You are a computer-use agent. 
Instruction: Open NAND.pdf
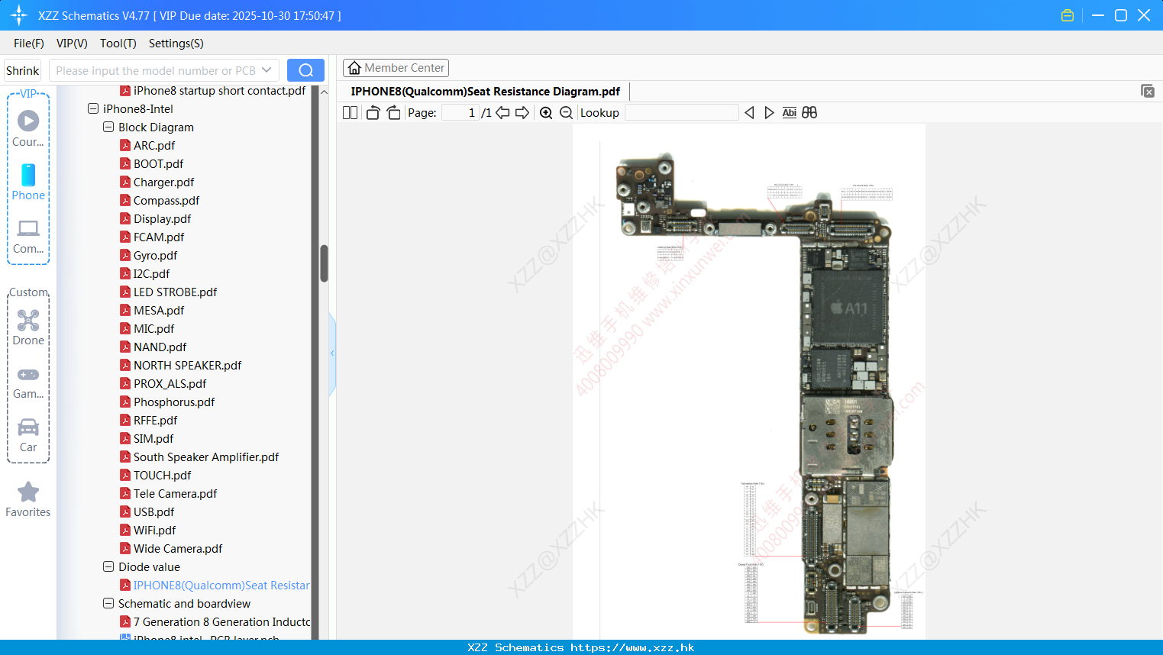[160, 347]
